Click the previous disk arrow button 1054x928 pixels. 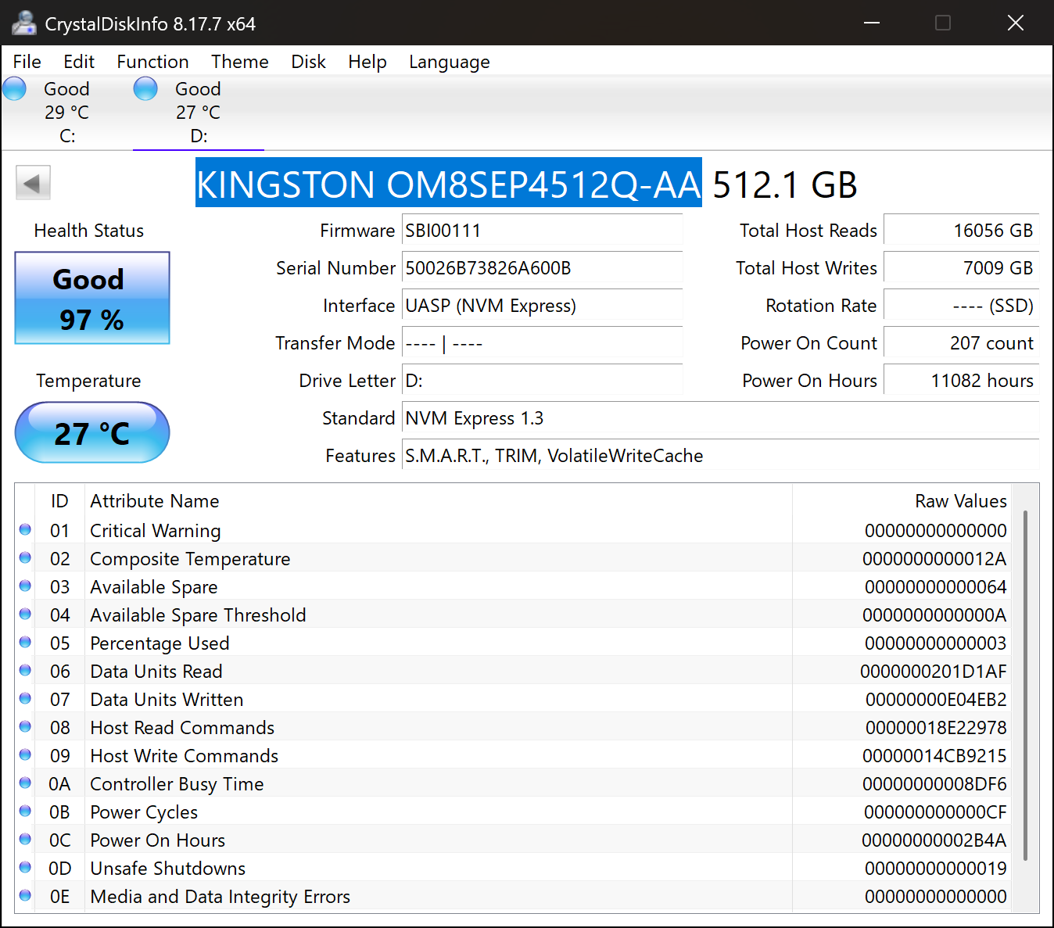[33, 184]
